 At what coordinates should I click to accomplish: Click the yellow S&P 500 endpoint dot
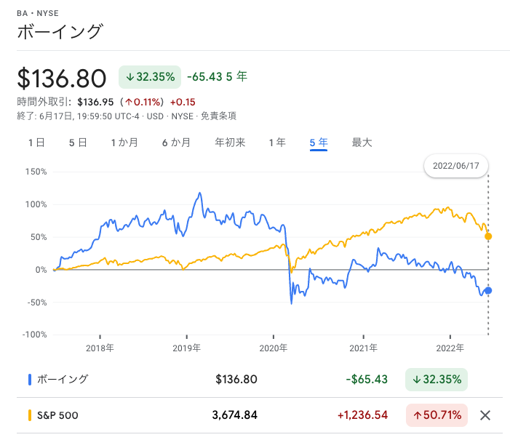(488, 236)
